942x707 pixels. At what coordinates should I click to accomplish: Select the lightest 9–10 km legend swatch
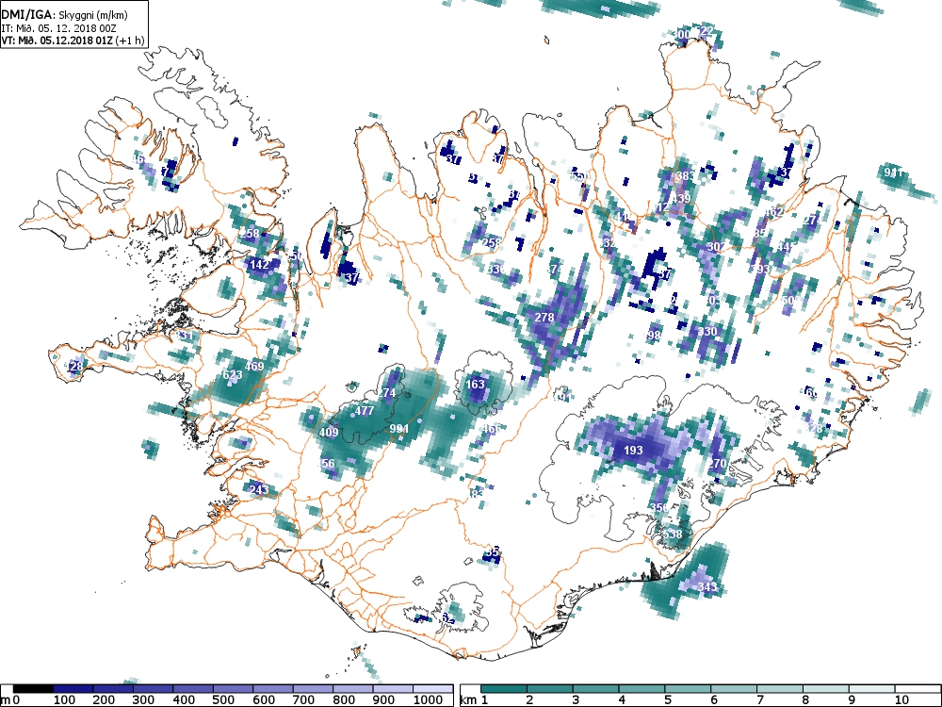[871, 689]
